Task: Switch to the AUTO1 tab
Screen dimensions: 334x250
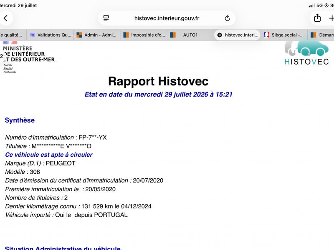Action: coord(190,35)
